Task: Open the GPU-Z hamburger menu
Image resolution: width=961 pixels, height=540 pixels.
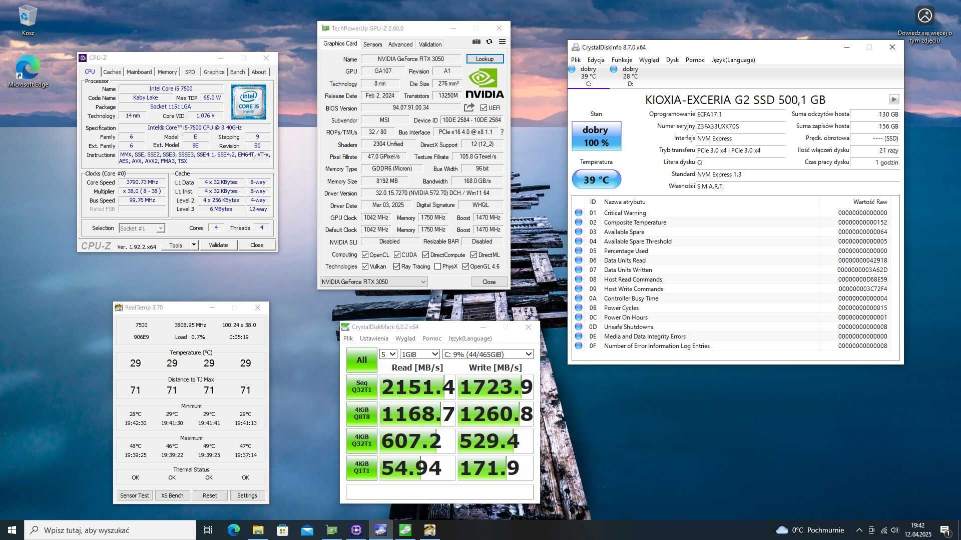Action: pos(502,42)
